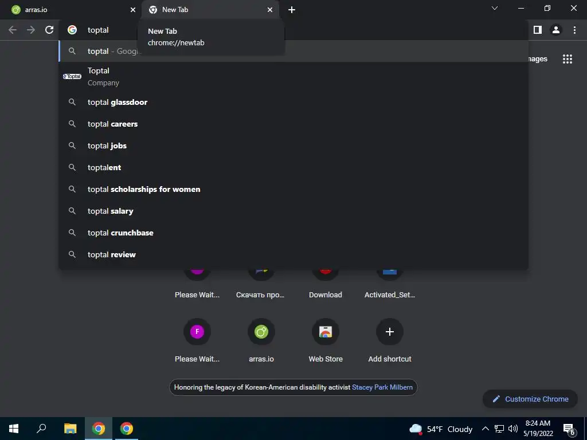Open the tab search chevron
The width and height of the screenshot is (587, 440).
[495, 8]
